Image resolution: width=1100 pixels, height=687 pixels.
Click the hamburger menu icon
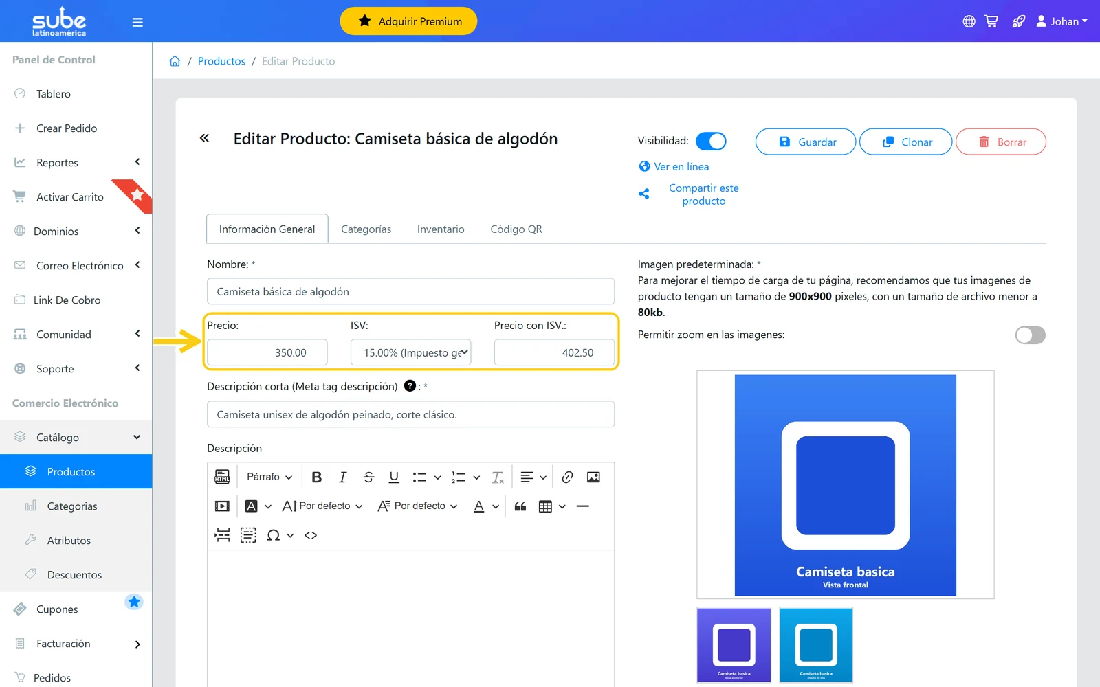[137, 22]
